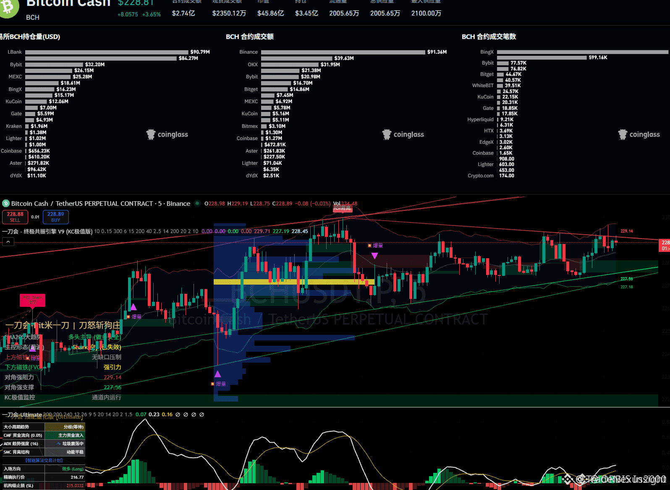
Task: Click the $32.20M Bybit open interest value
Action: pyautogui.click(x=95, y=65)
